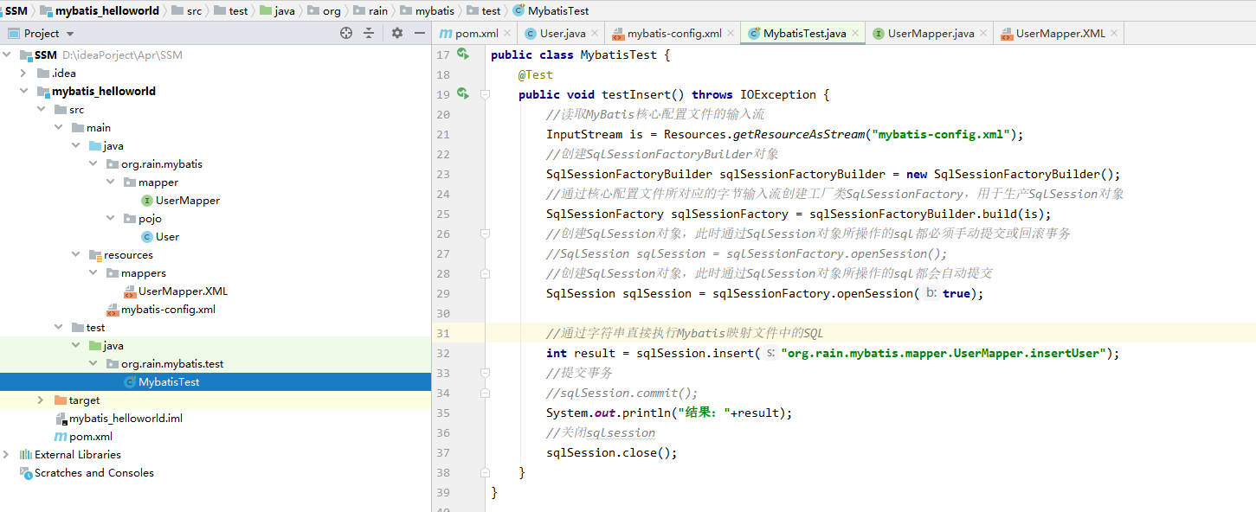Screen dimensions: 1256x512
Task: Close the User.java editor tab
Action: [595, 34]
